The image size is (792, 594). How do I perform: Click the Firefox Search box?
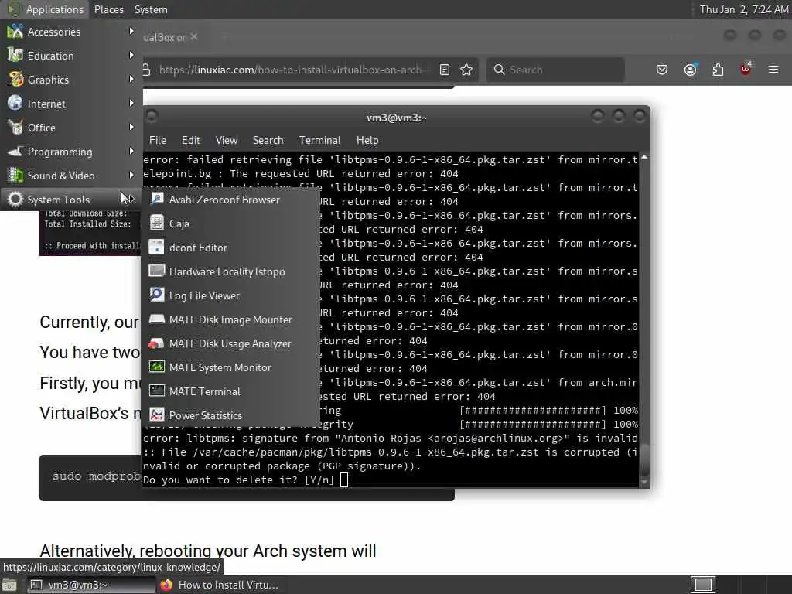pos(555,70)
